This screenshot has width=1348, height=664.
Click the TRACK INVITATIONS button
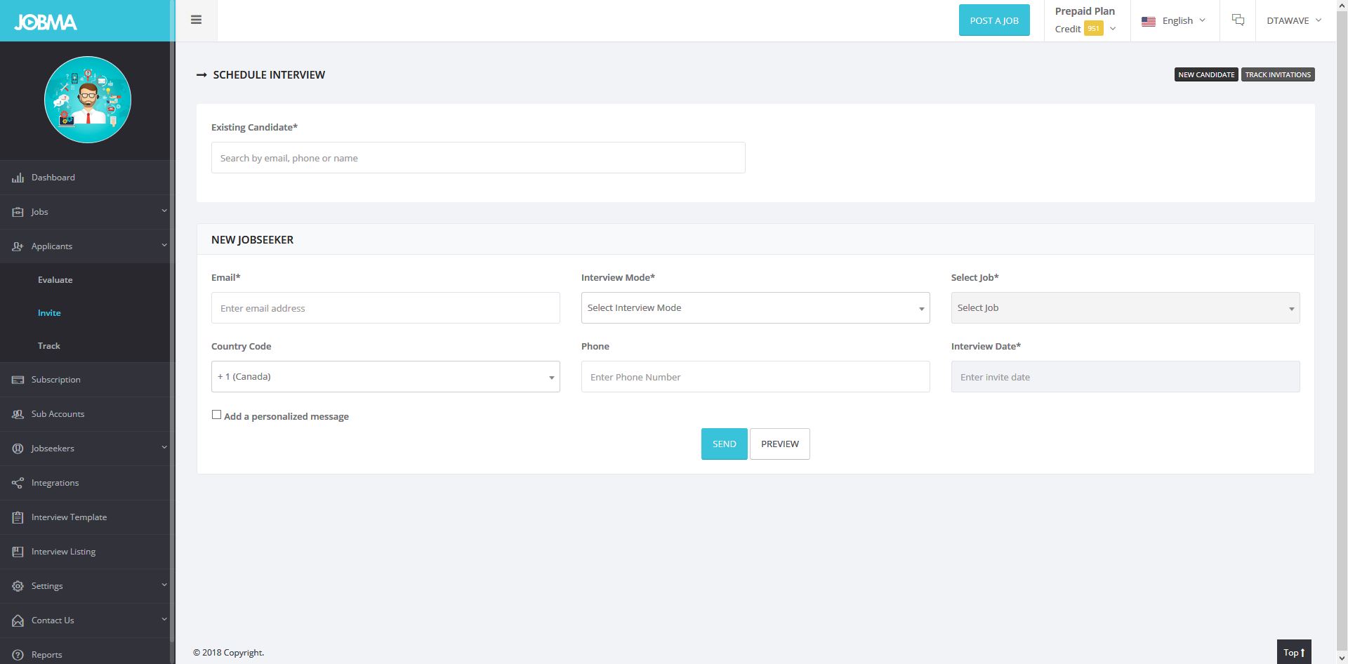[x=1278, y=74]
